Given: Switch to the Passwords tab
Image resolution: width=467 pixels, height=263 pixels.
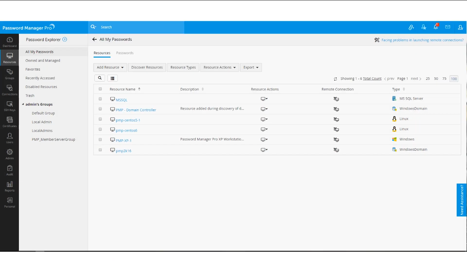Looking at the screenshot, I should click(x=125, y=53).
